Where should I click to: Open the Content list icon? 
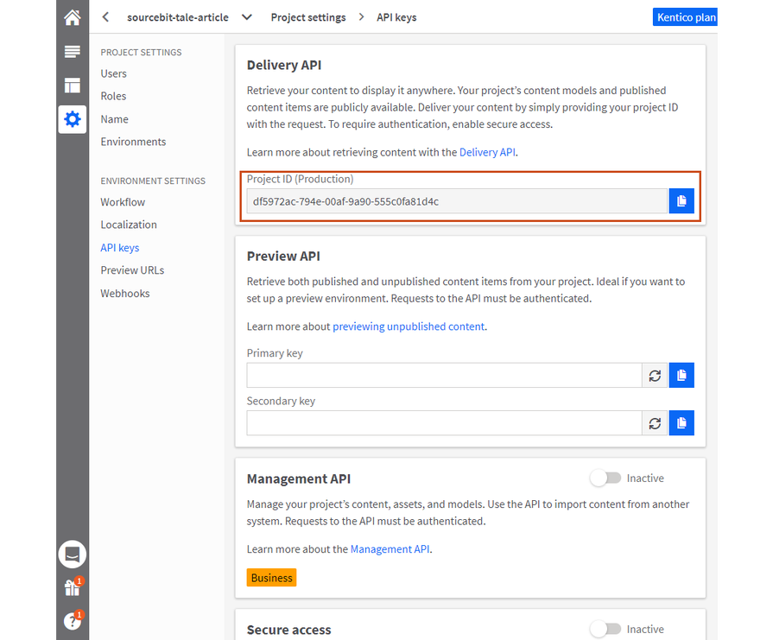73,52
